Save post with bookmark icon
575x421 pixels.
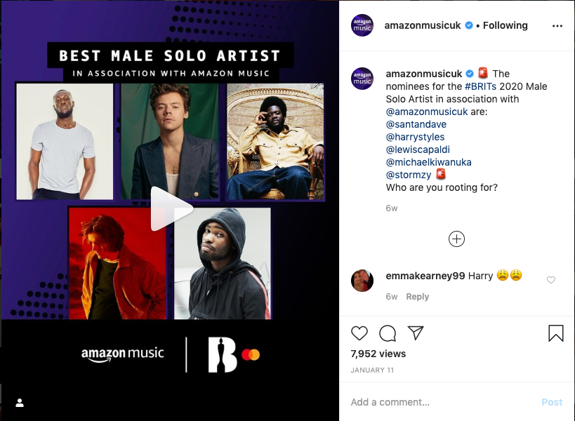click(x=556, y=333)
